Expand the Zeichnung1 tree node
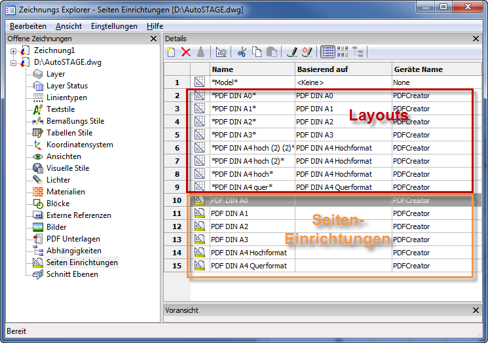This screenshot has height=343, width=488. pyautogui.click(x=14, y=50)
